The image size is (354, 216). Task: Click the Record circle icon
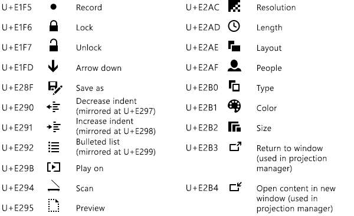(x=54, y=7)
